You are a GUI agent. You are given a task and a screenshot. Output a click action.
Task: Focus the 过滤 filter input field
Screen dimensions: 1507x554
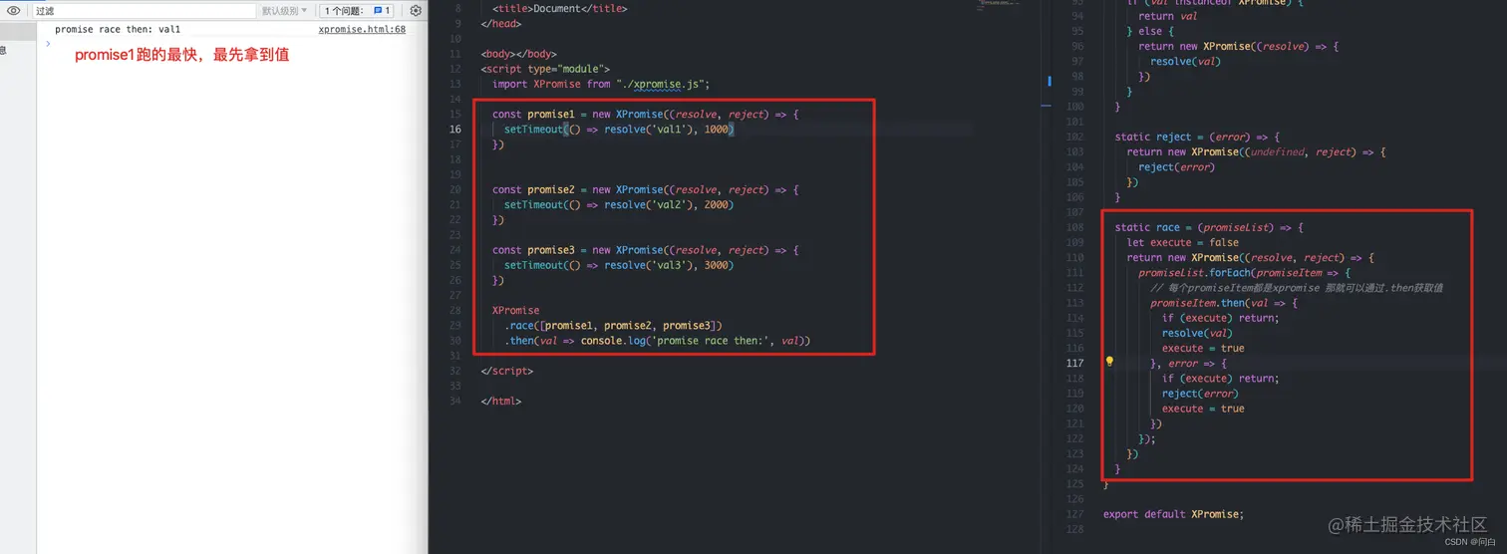tap(144, 11)
